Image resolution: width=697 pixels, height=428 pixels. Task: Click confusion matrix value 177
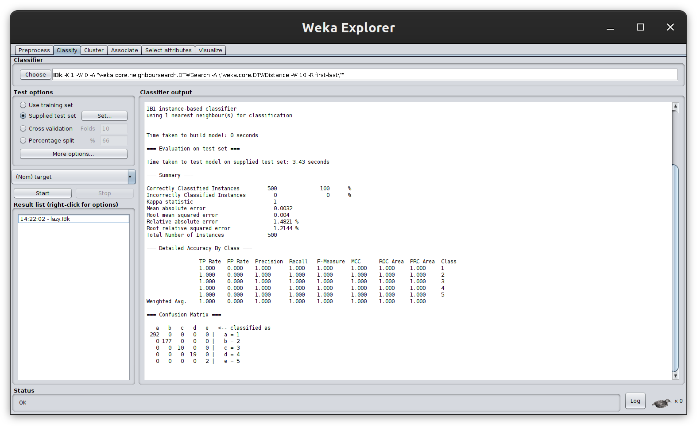tap(167, 341)
